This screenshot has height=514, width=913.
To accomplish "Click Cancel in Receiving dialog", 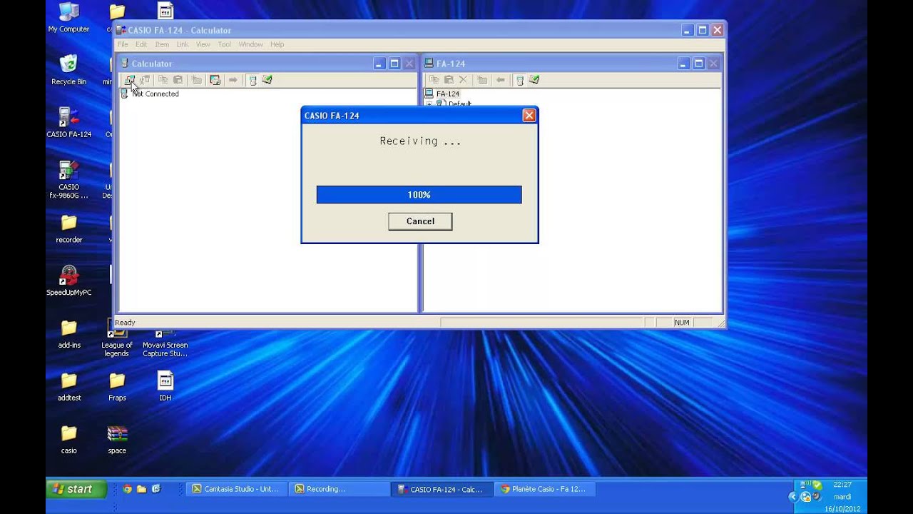I will pos(420,221).
